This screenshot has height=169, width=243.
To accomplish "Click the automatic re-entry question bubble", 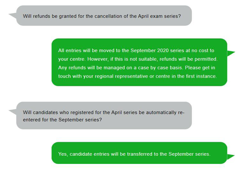I will coord(104,115).
